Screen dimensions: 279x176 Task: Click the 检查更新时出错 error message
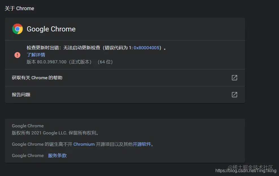click(x=96, y=48)
